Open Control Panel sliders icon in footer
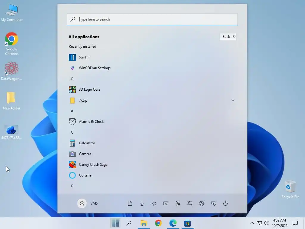305x229 pixels. click(x=190, y=203)
